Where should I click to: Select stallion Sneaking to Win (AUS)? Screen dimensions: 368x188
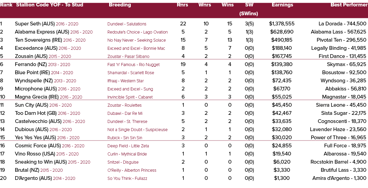click(x=41, y=162)
